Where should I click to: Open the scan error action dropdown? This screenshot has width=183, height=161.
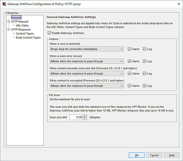[x=86, y=62]
